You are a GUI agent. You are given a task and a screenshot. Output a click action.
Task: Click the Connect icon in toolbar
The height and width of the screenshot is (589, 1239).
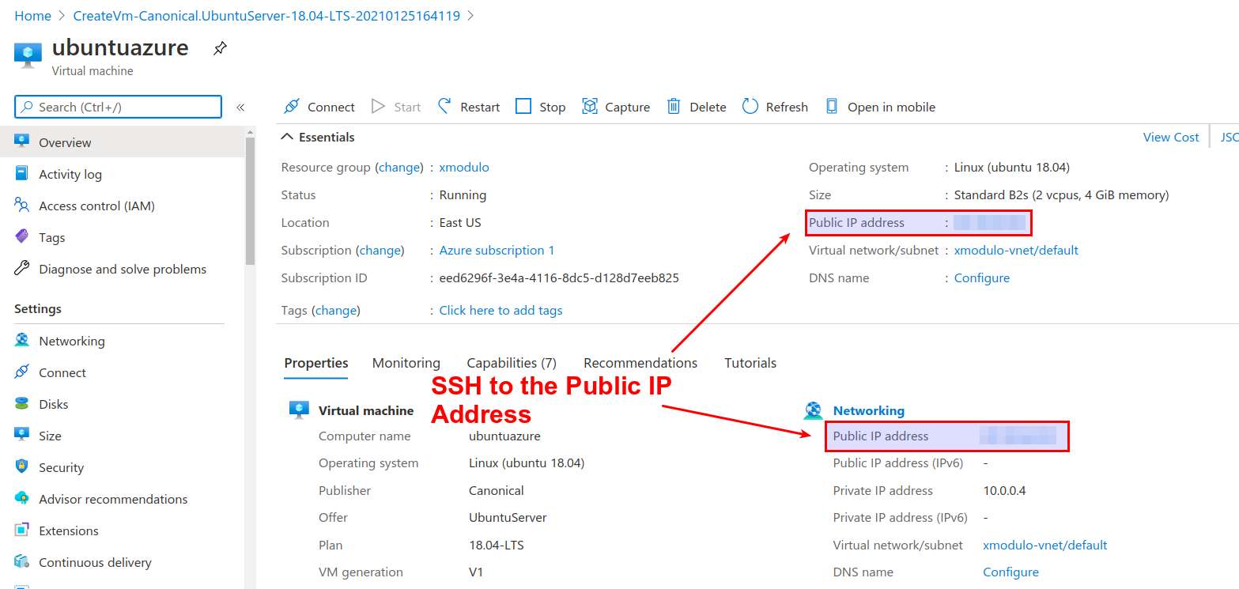(x=292, y=106)
